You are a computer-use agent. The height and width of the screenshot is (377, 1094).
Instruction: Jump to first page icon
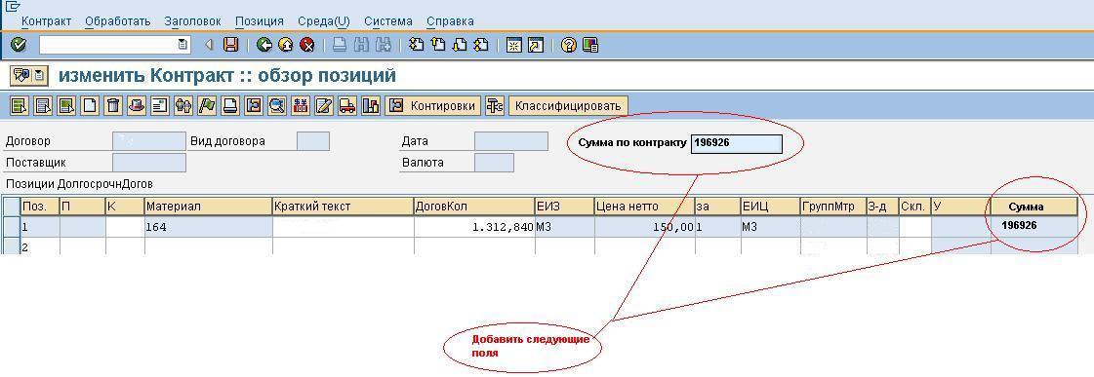coord(416,45)
